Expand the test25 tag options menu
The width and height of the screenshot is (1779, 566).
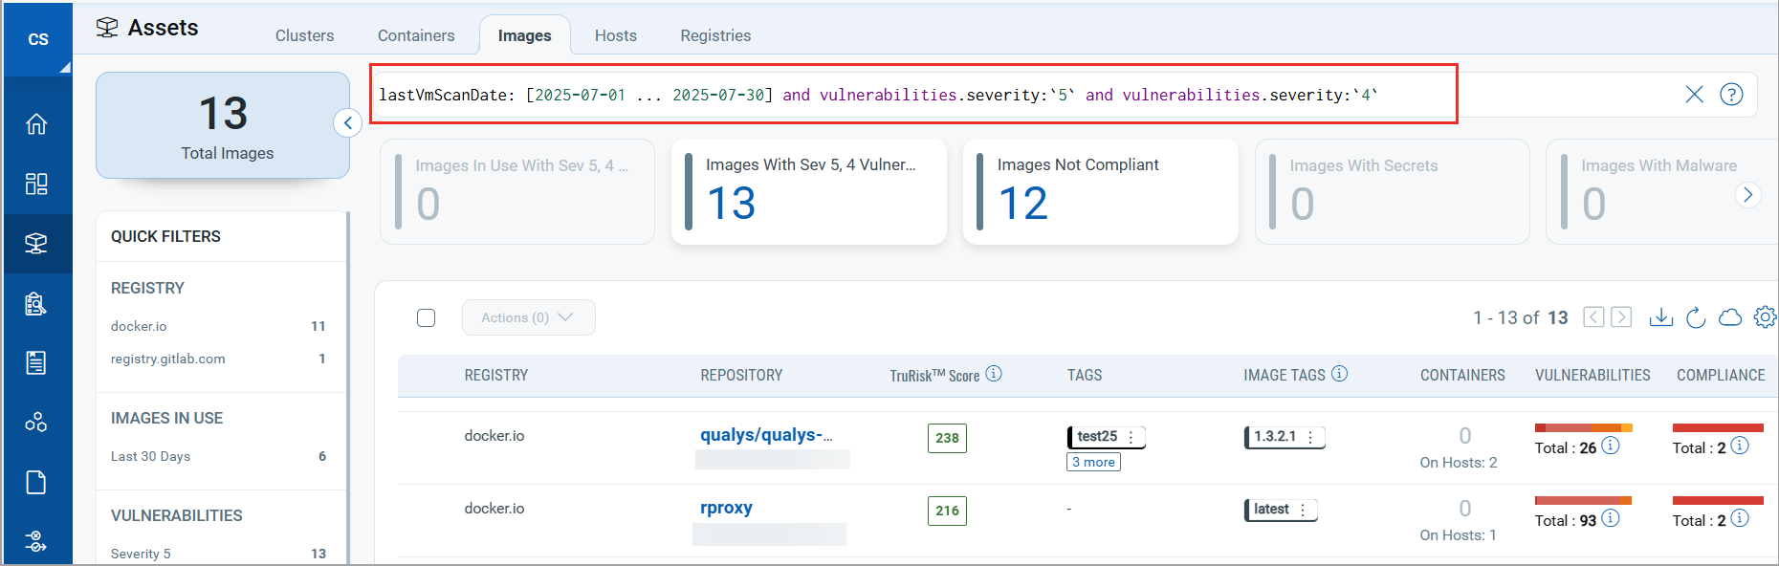click(1131, 437)
